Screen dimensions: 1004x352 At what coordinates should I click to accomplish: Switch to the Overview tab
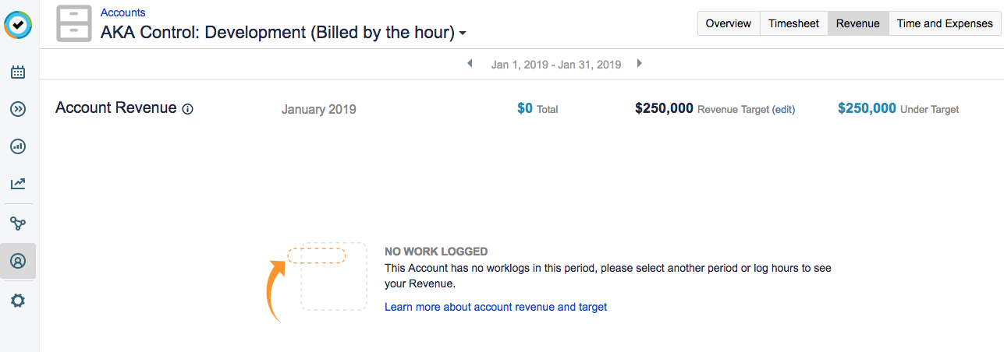(x=728, y=23)
